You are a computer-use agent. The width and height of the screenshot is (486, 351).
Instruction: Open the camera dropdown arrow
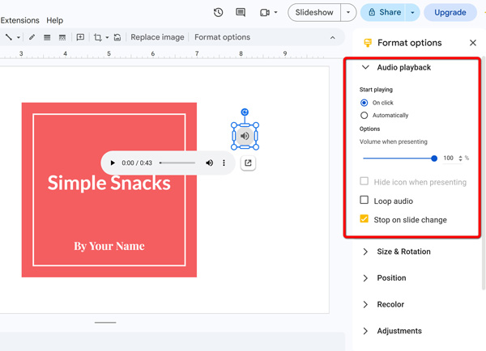pyautogui.click(x=275, y=13)
